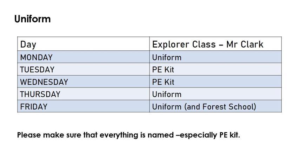Select the Day column header cell
300x168 pixels.
[x=84, y=44]
